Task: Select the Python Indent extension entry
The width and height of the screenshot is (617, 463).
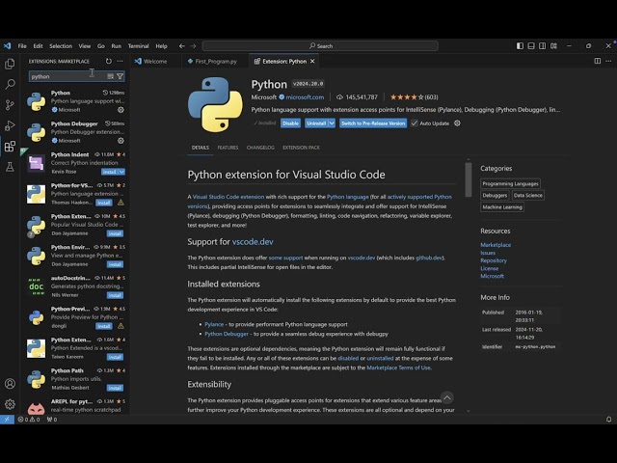Action: [75, 163]
